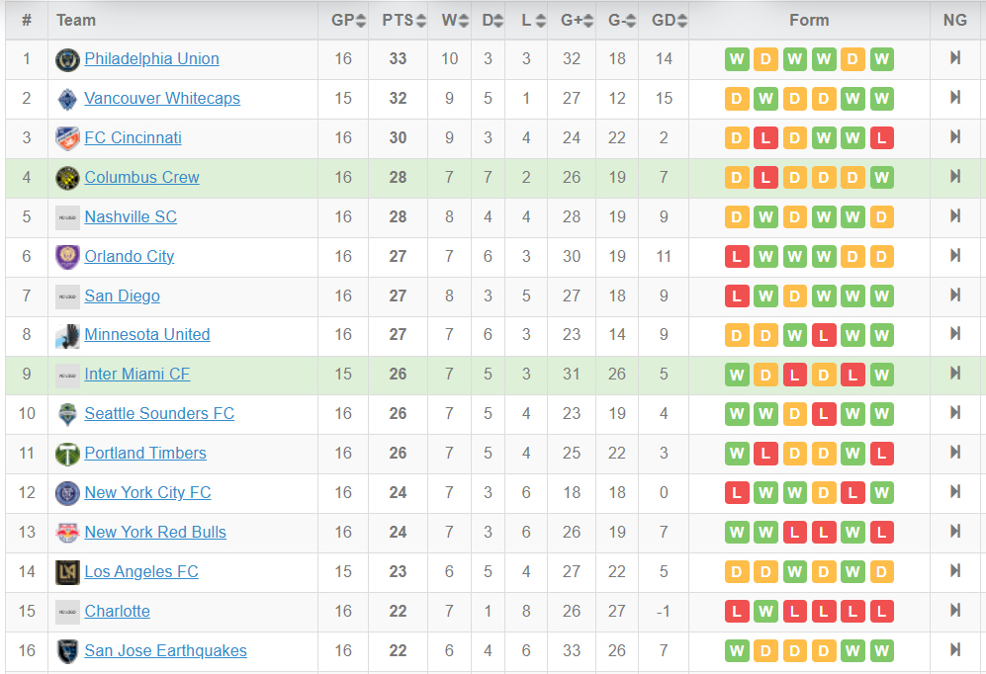Open the Inter Miami CF link
986x674 pixels.
coord(137,375)
